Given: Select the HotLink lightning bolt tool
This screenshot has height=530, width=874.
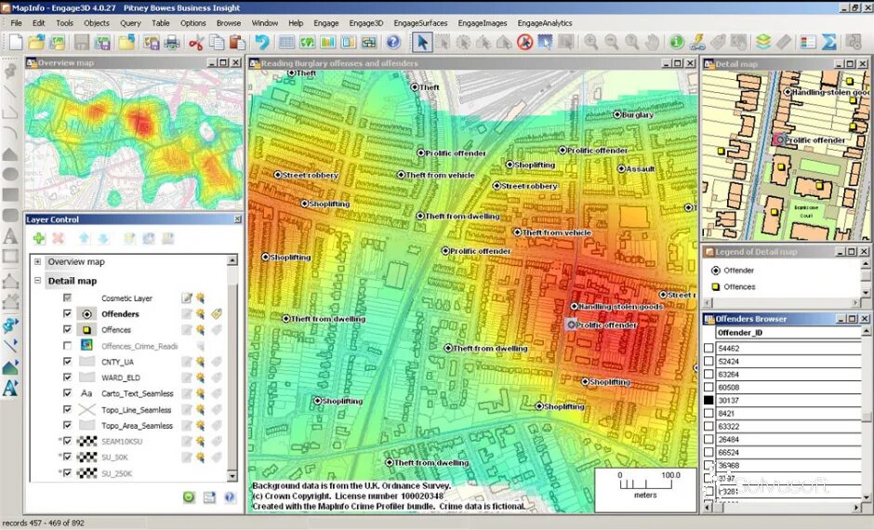Looking at the screenshot, I should (697, 43).
